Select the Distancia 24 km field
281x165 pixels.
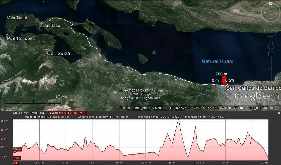point(61,117)
